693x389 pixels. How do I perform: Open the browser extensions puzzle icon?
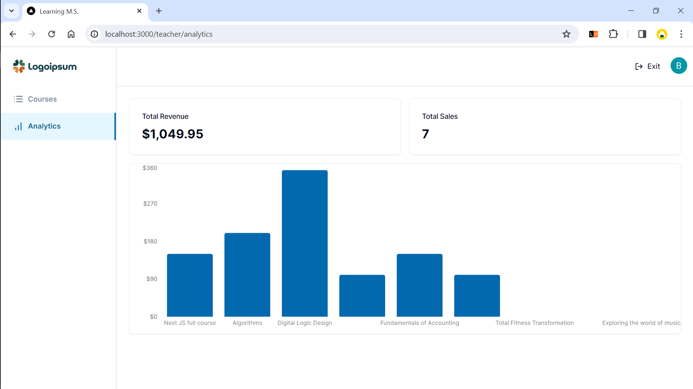[x=613, y=34]
